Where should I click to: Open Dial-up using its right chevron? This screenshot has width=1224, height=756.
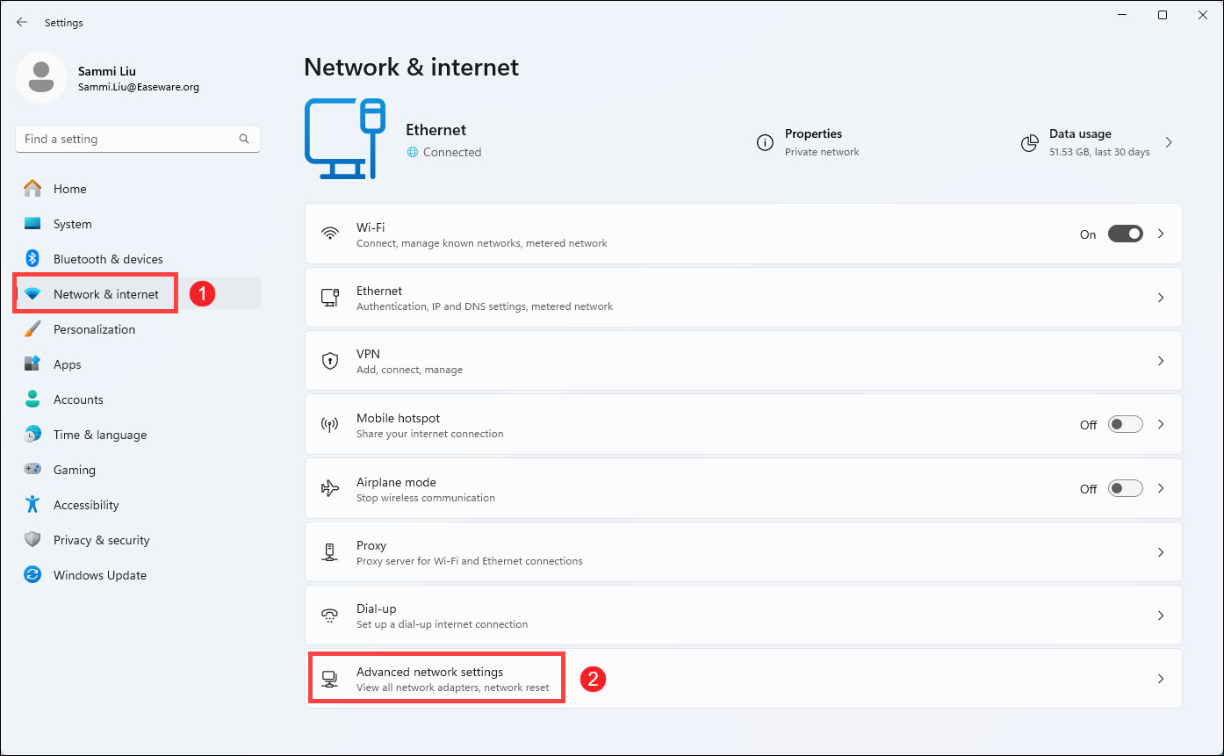pos(1161,616)
